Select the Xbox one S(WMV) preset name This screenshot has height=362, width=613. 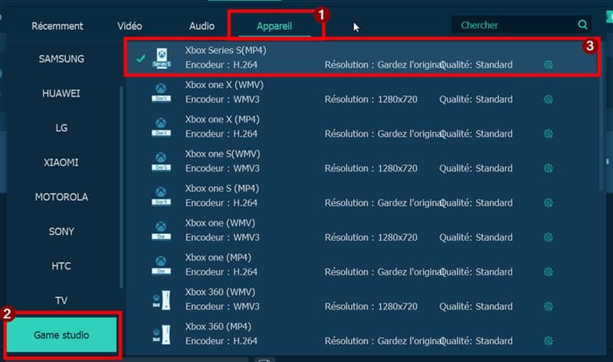point(223,154)
